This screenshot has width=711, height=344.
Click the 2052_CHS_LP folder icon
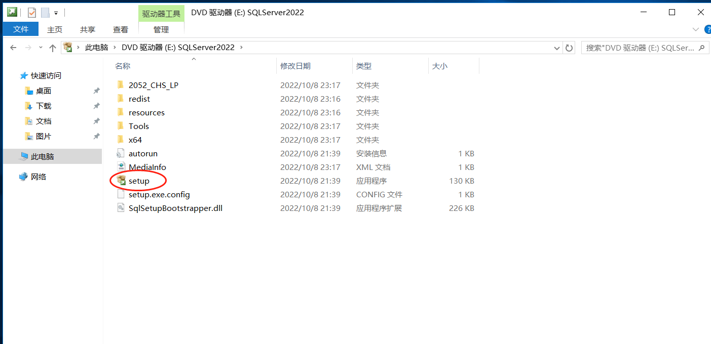point(120,84)
